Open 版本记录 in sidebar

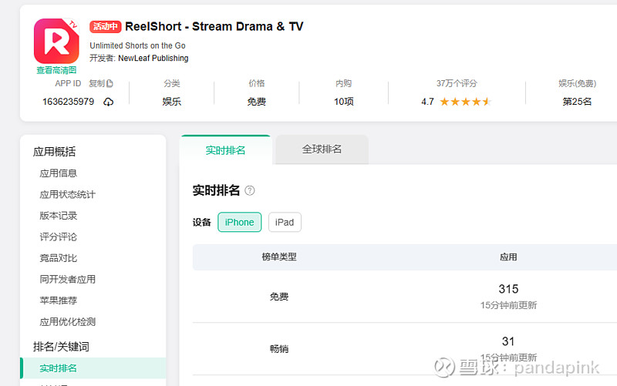[59, 216]
